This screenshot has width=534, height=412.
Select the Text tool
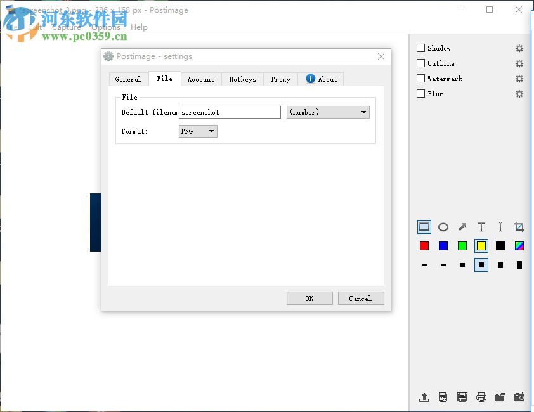(x=481, y=227)
